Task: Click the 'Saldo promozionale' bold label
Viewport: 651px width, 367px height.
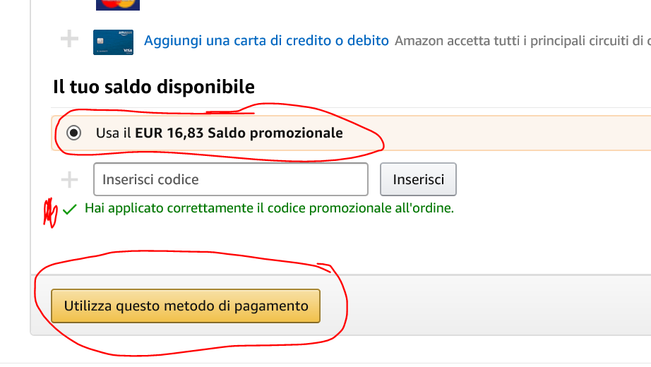Action: pos(275,133)
